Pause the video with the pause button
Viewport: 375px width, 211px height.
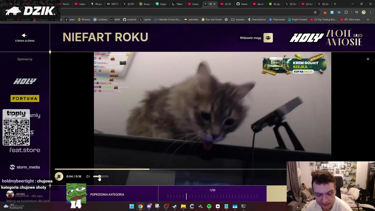coord(59,176)
